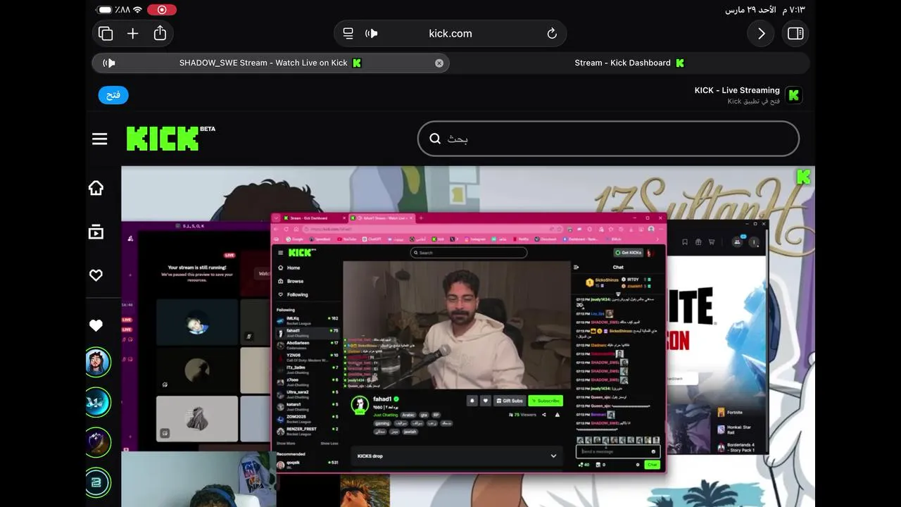Collapse chat via icon beside Chat header
The height and width of the screenshot is (507, 901).
pos(576,267)
